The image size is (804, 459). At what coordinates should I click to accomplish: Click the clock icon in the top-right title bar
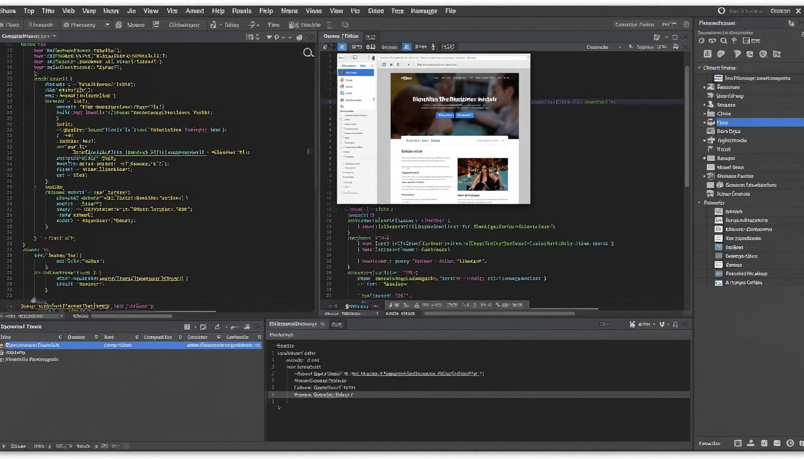(721, 11)
